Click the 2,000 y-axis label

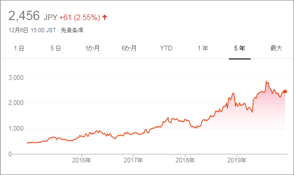point(16,103)
